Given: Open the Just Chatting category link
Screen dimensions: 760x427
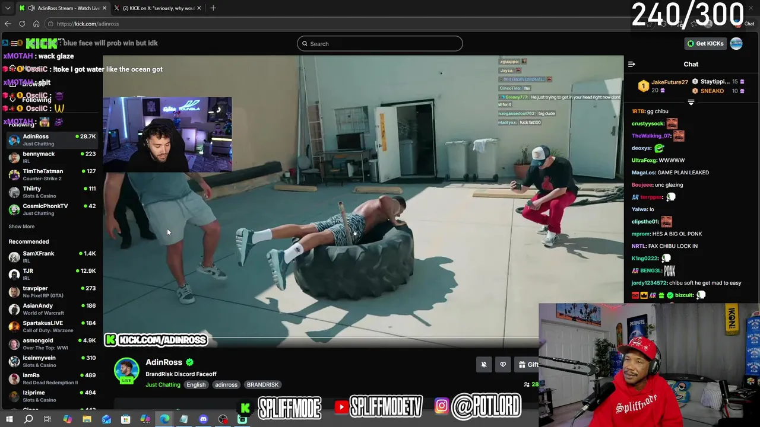Looking at the screenshot, I should 163,385.
